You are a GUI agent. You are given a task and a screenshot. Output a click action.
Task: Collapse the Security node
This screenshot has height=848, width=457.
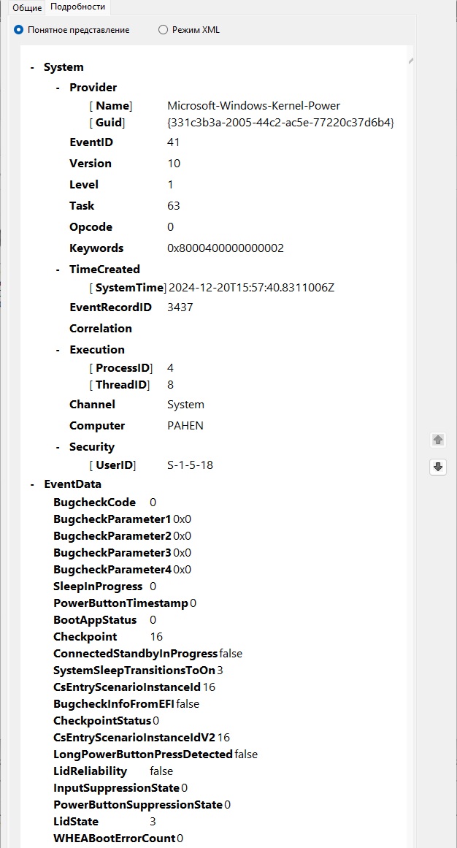[x=58, y=447]
